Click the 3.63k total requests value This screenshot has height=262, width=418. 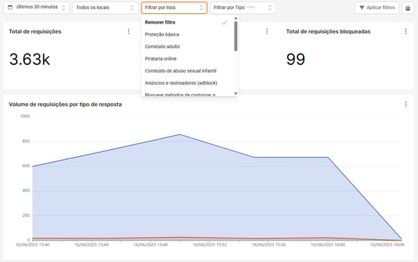pos(29,59)
